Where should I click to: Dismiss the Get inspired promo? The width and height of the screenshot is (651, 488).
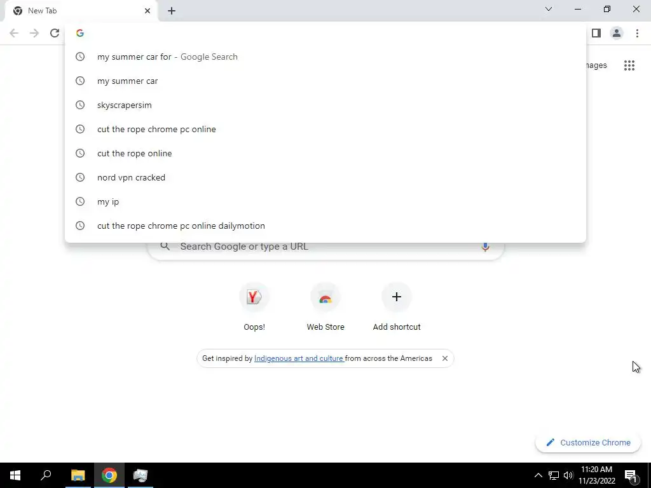[444, 358]
